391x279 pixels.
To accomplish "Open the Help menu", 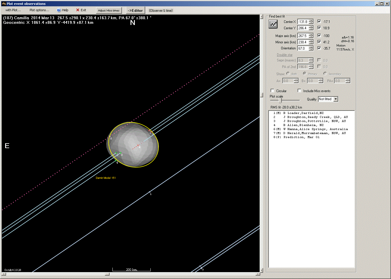I will pos(63,10).
